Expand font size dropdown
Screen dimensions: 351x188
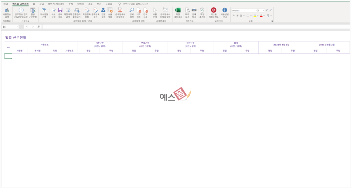pyautogui.click(x=263, y=10)
